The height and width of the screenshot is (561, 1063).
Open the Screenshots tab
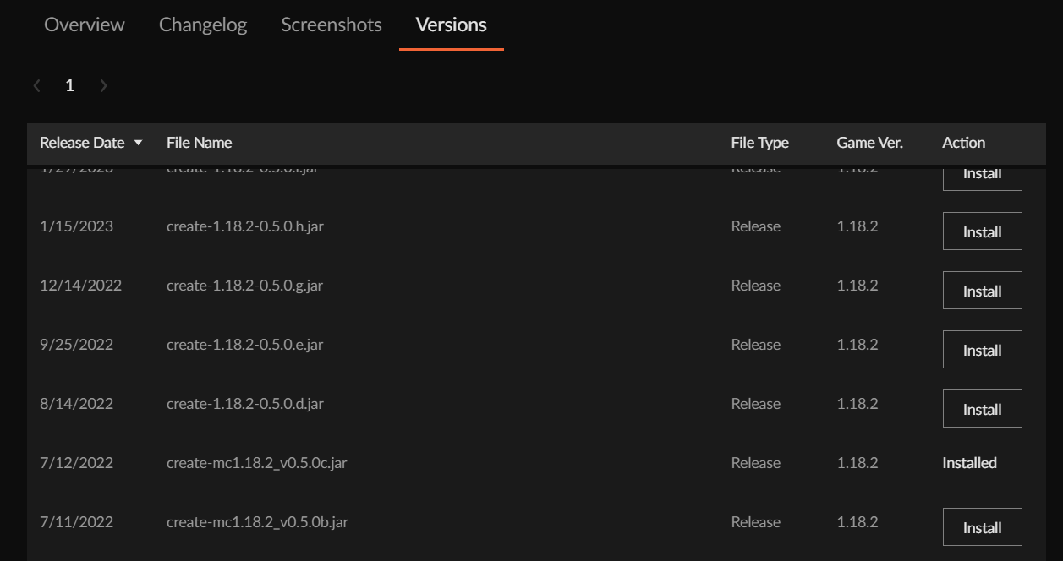point(331,25)
